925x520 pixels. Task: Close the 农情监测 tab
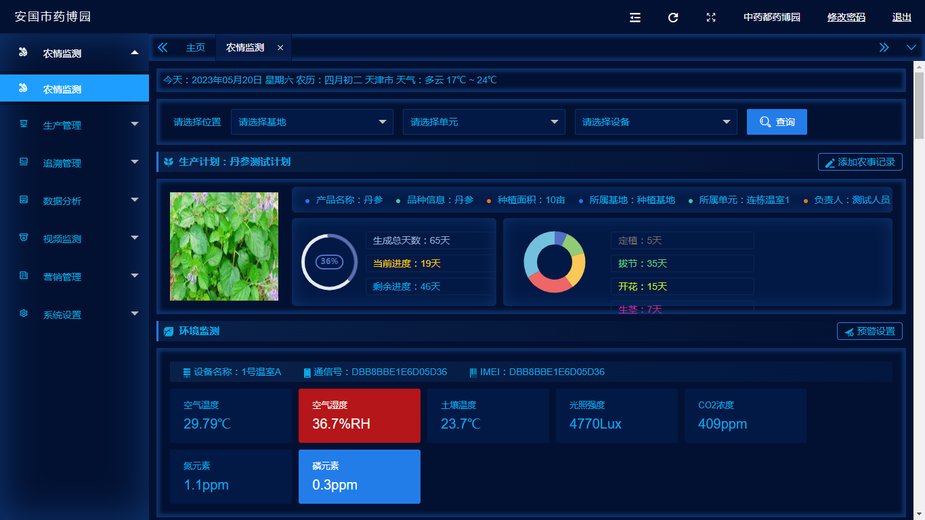click(280, 47)
